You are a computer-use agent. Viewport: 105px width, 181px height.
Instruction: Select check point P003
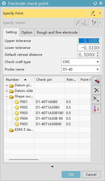click(21, 113)
